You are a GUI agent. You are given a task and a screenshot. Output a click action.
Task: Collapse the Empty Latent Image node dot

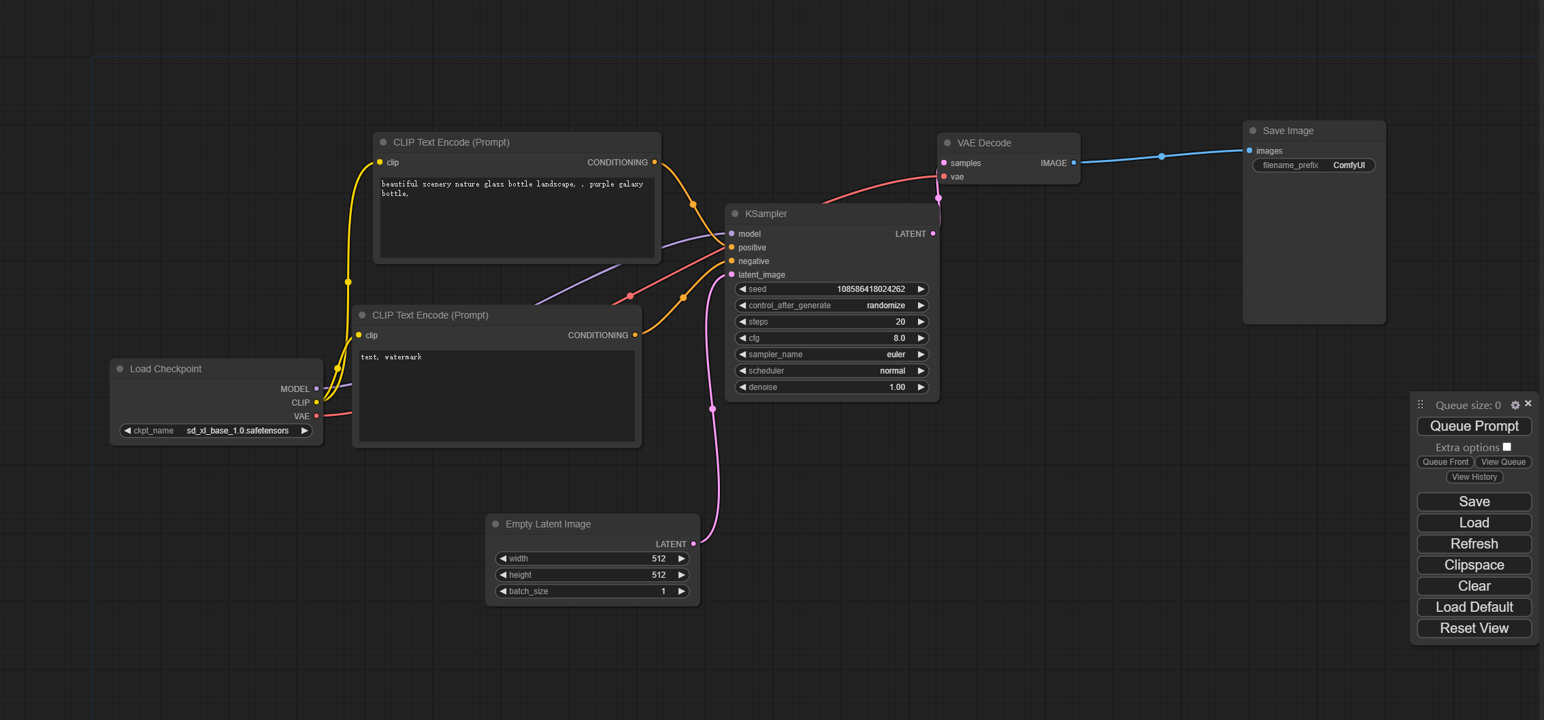pyautogui.click(x=495, y=524)
